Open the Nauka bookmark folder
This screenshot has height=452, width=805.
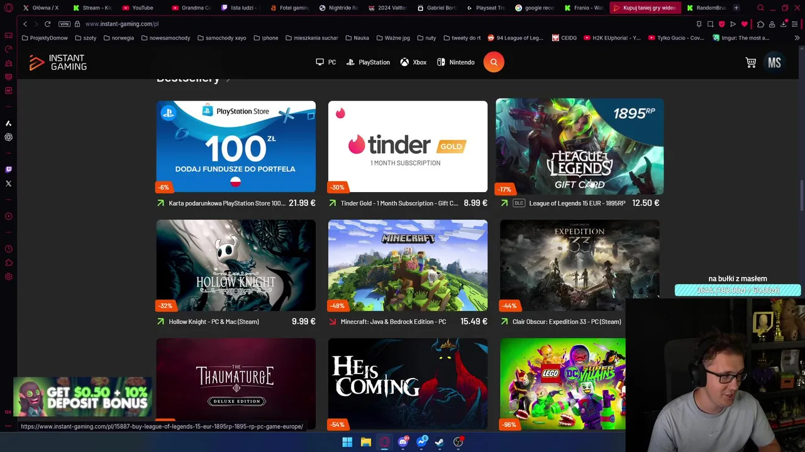pyautogui.click(x=357, y=38)
